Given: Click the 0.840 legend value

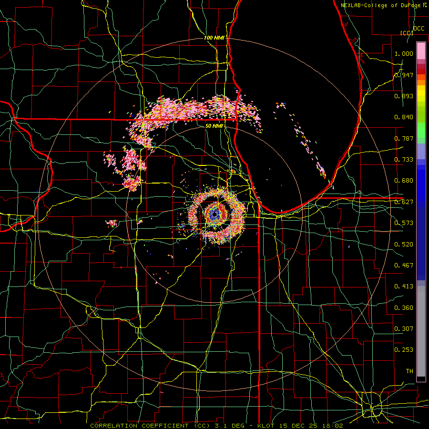Looking at the screenshot, I should pyautogui.click(x=404, y=117).
